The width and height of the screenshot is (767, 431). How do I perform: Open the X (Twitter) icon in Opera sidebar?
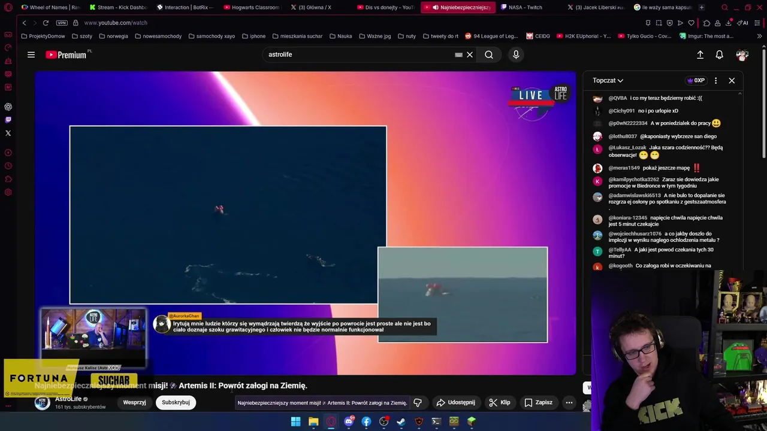point(8,133)
